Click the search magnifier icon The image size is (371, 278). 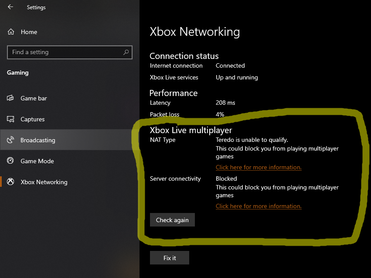tap(126, 52)
